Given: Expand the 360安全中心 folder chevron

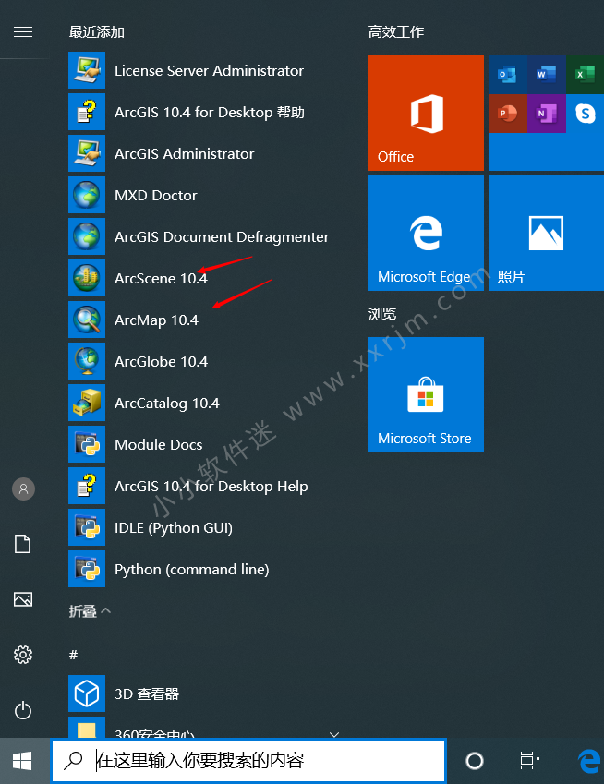Looking at the screenshot, I should pyautogui.click(x=334, y=733).
